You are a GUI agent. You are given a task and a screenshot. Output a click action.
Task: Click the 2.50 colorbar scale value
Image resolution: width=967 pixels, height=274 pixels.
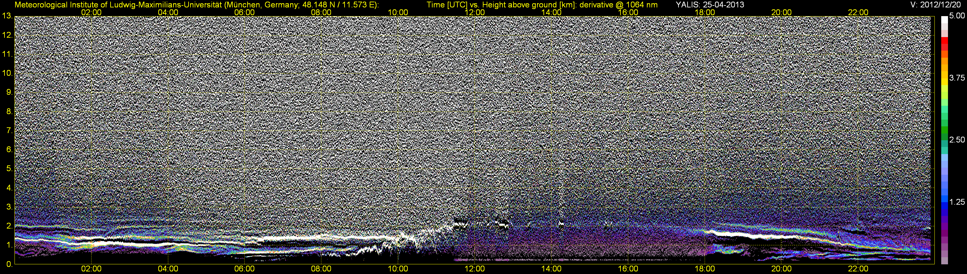tap(957, 140)
